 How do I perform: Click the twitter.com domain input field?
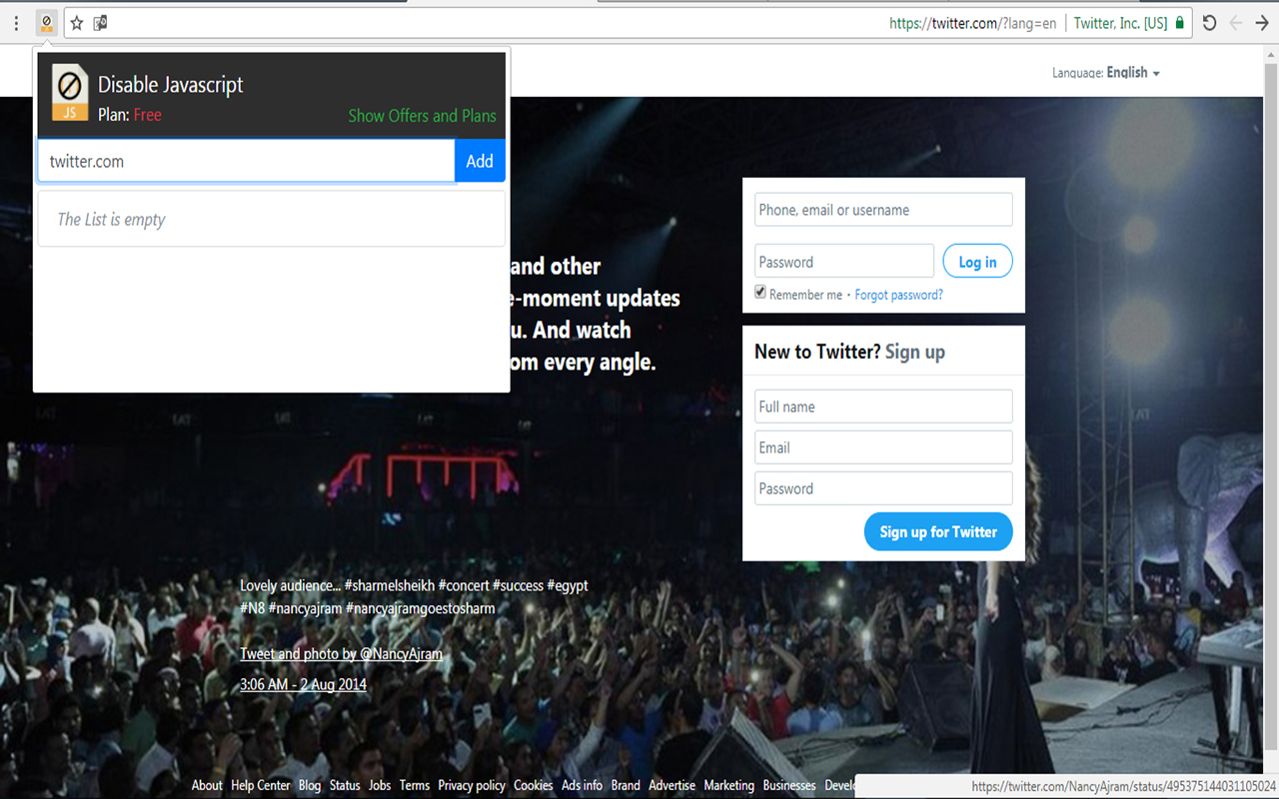(x=246, y=161)
